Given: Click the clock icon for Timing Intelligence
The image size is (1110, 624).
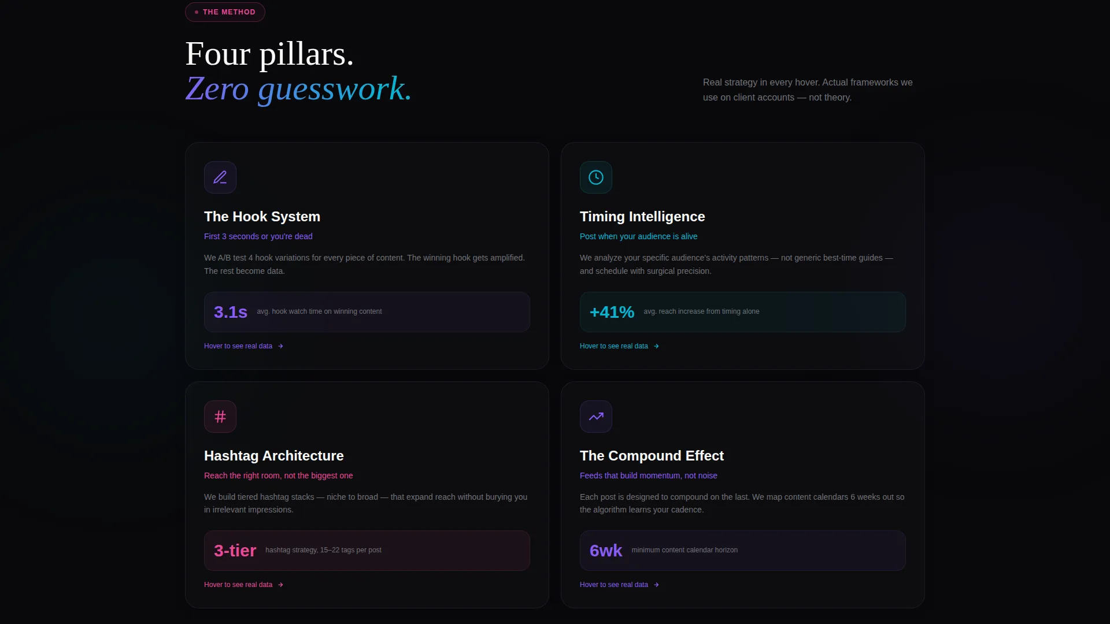Looking at the screenshot, I should pyautogui.click(x=596, y=177).
